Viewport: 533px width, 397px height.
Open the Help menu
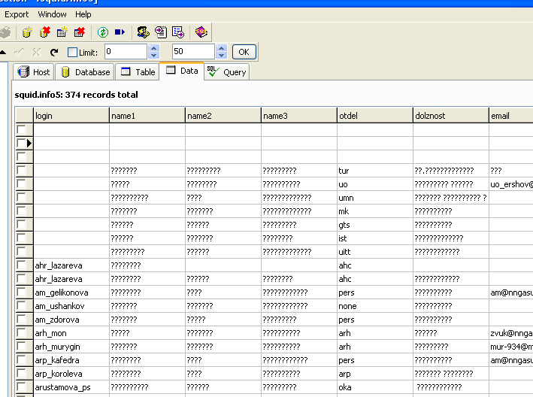coord(83,14)
